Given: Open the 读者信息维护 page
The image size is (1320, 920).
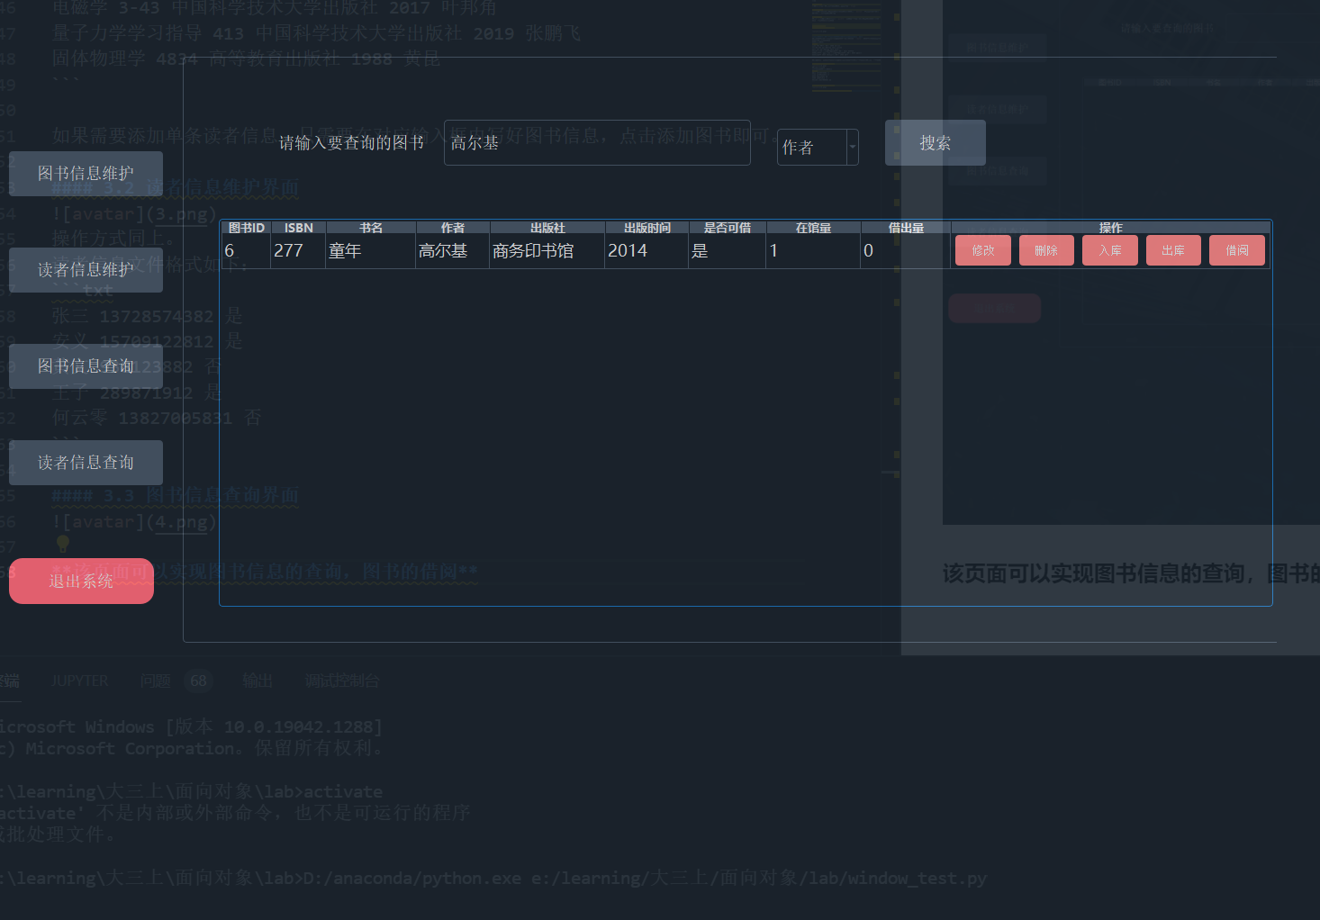Looking at the screenshot, I should (86, 270).
